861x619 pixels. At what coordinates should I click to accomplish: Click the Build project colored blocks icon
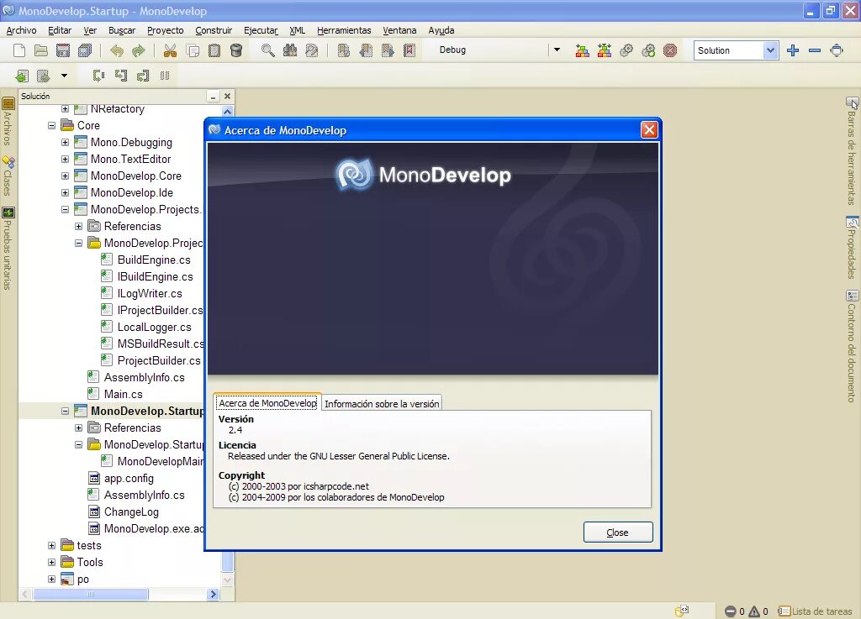582,50
